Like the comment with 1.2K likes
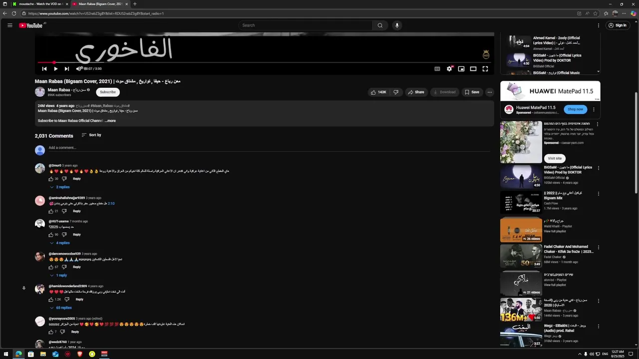The height and width of the screenshot is (359, 639). (51, 299)
